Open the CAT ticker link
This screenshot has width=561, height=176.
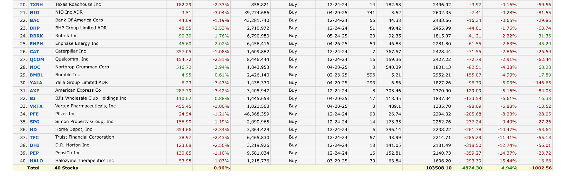[x=34, y=51]
